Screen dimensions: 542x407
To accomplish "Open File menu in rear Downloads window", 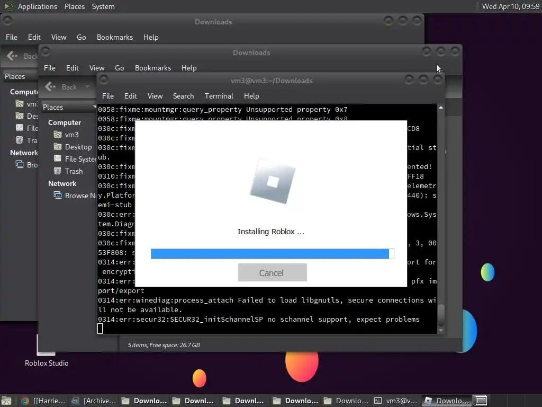I will pos(12,38).
